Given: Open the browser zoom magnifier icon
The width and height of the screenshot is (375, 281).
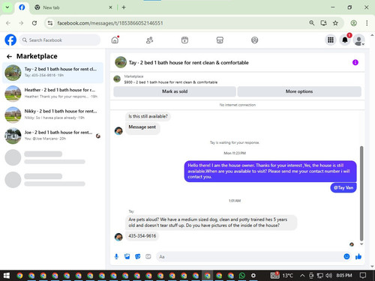Looking at the screenshot, I should [311, 23].
